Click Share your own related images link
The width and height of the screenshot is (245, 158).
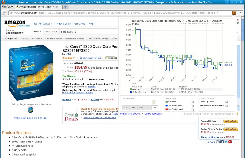pyautogui.click(x=31, y=118)
